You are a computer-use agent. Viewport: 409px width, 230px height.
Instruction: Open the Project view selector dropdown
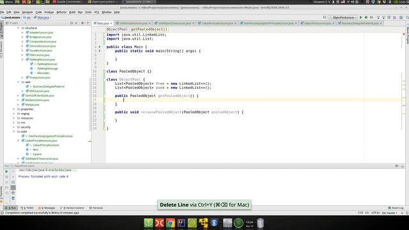click(x=15, y=23)
